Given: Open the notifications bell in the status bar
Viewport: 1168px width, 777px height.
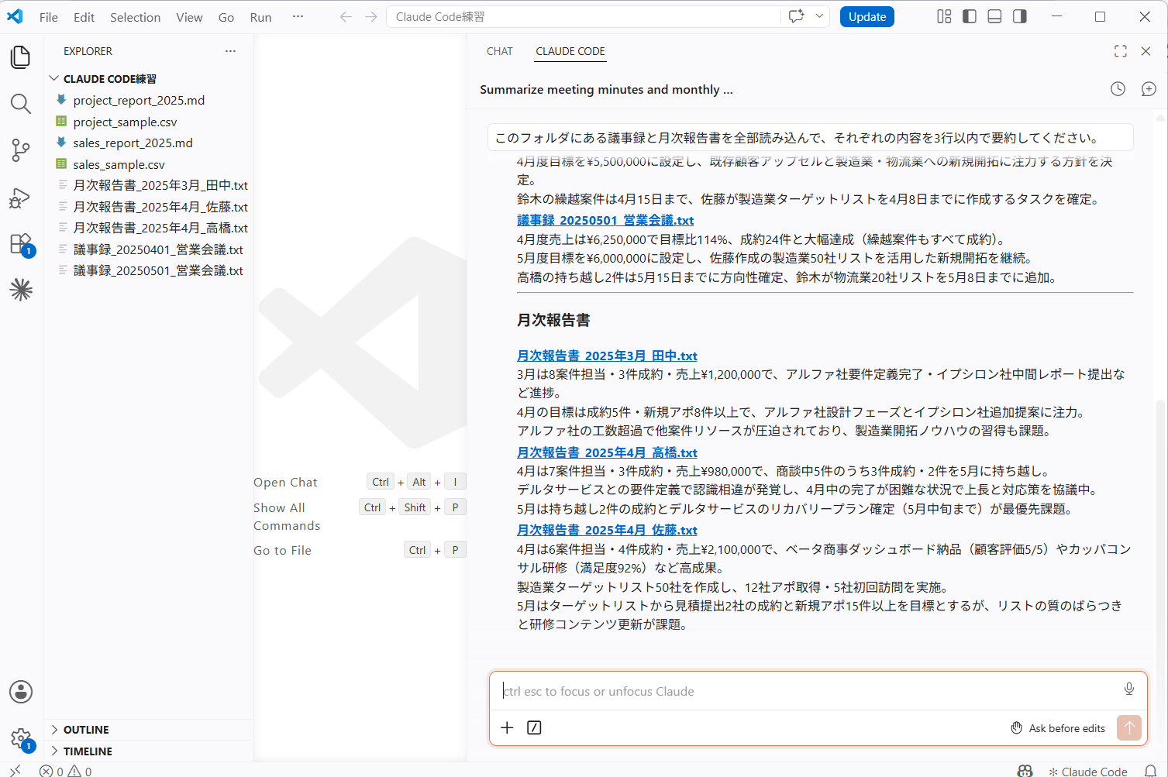Looking at the screenshot, I should pyautogui.click(x=1151, y=771).
